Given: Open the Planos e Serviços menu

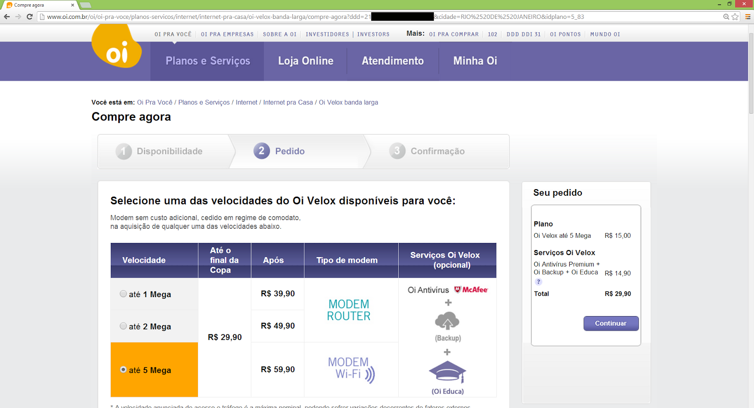Looking at the screenshot, I should [x=208, y=61].
